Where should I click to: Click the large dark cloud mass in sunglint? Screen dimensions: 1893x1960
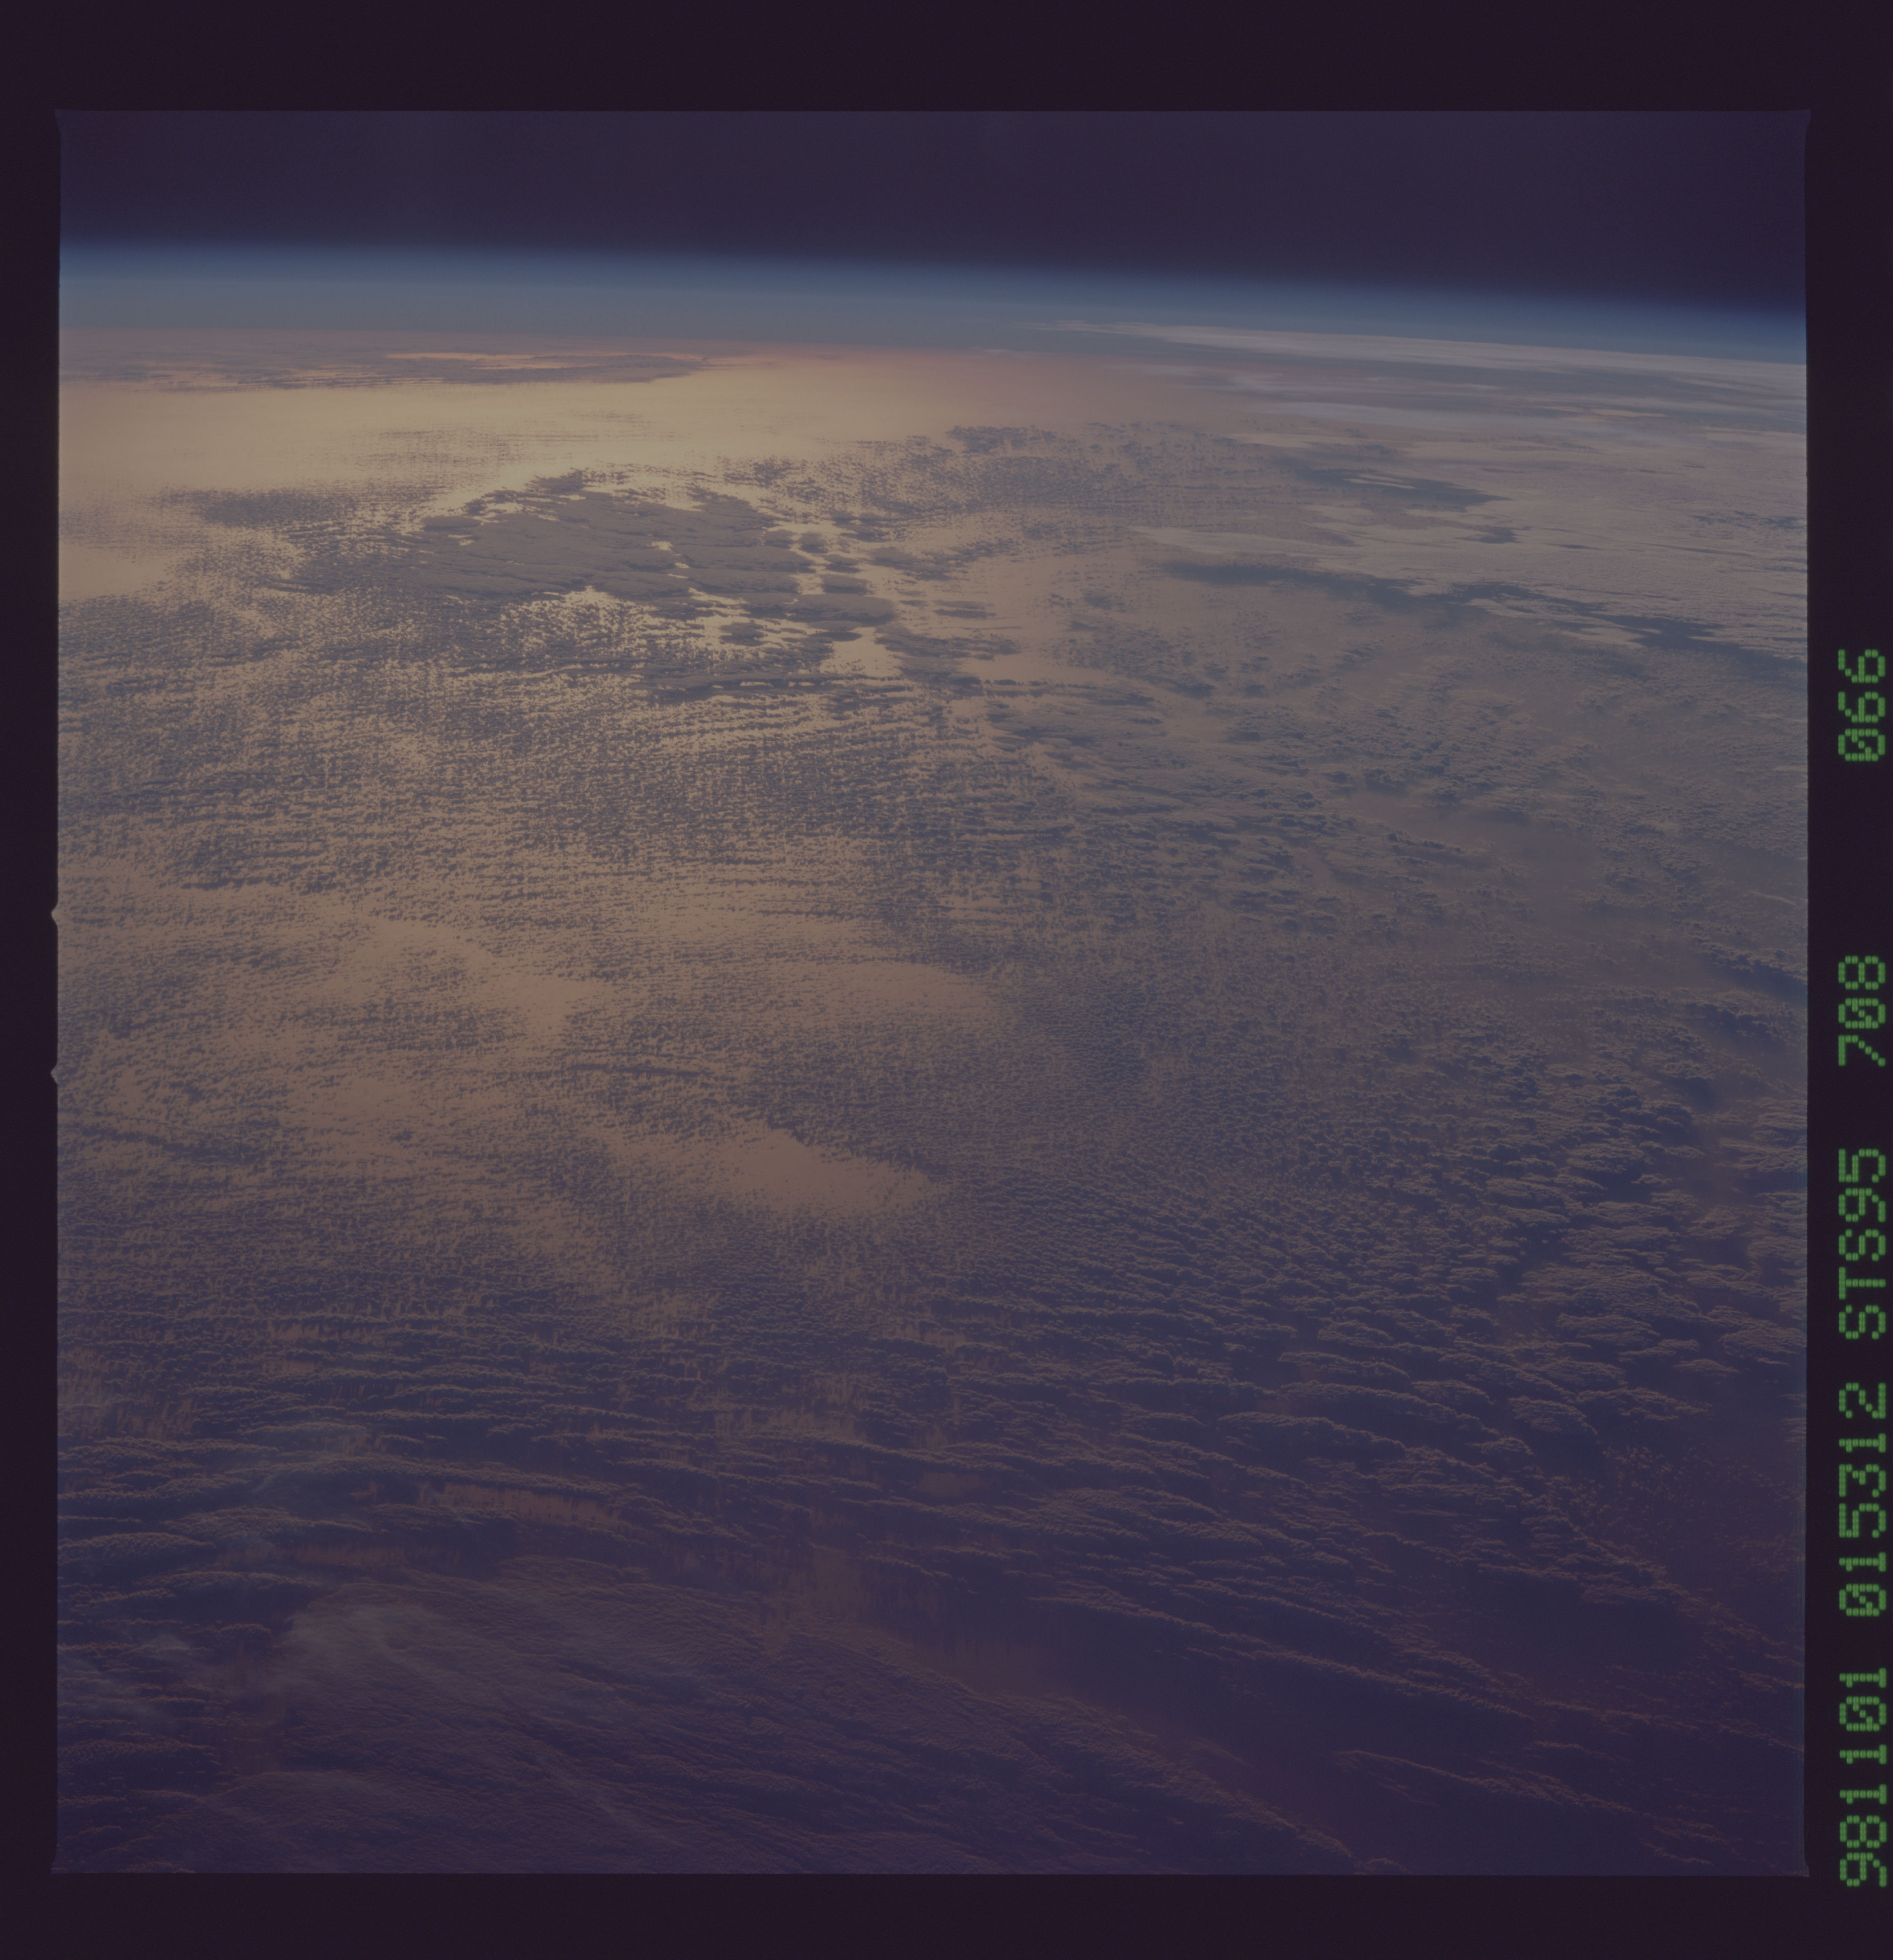tap(620, 545)
